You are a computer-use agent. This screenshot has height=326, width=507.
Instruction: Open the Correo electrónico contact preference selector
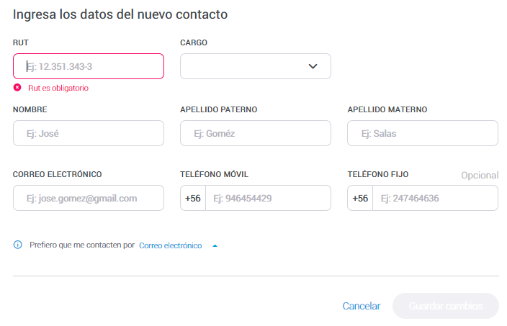(x=171, y=245)
